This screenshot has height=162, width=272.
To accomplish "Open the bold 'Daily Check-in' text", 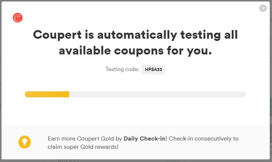I will tap(145, 139).
